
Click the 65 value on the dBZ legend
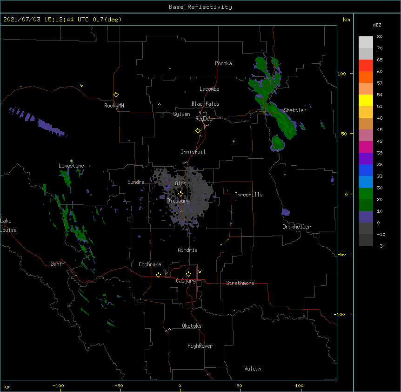tap(380, 60)
